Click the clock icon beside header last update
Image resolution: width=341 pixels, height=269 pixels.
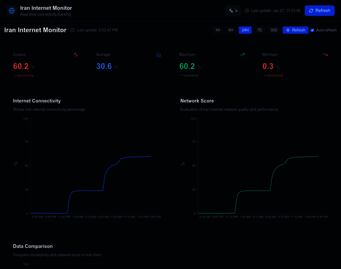click(247, 11)
